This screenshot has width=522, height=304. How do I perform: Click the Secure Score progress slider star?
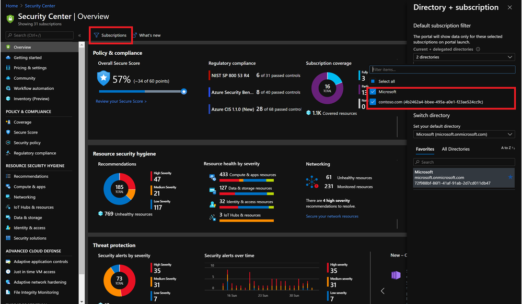[x=184, y=91]
